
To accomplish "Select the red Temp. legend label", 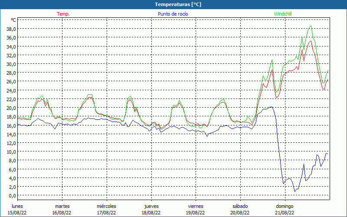I will [x=63, y=14].
